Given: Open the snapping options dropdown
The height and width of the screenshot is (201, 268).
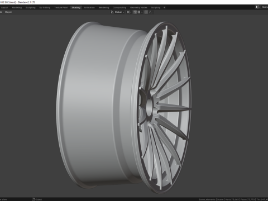Looking at the screenshot, I should tap(140, 12).
